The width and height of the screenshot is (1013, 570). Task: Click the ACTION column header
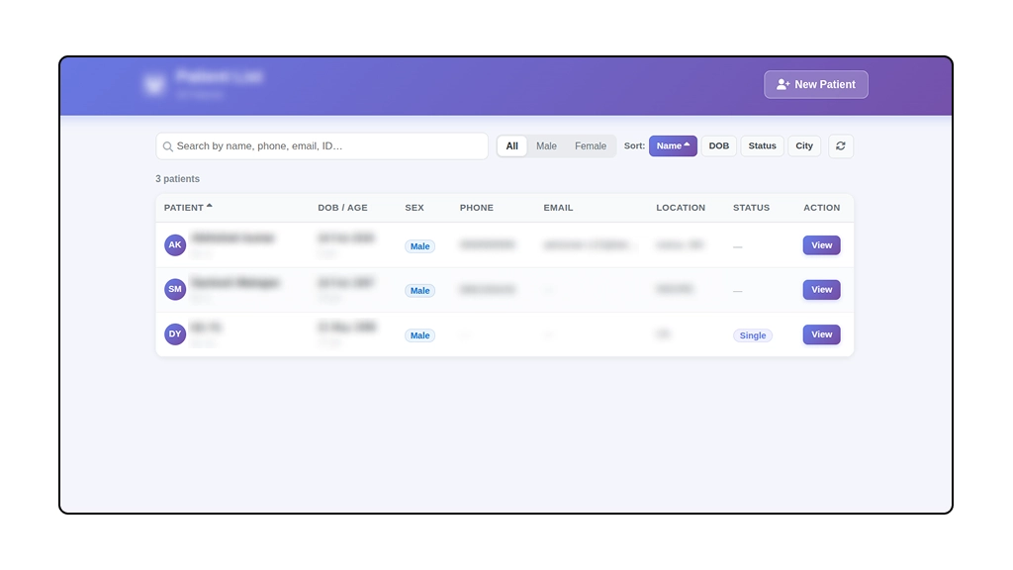[x=821, y=208]
